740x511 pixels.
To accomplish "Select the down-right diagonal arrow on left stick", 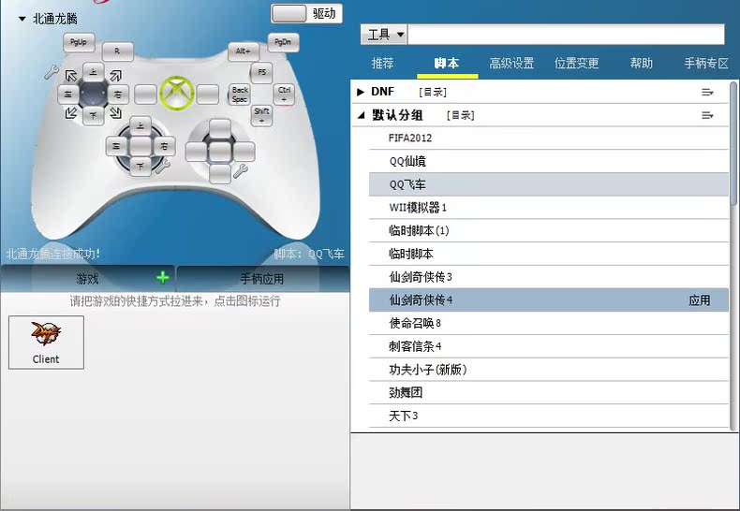I will pyautogui.click(x=115, y=112).
